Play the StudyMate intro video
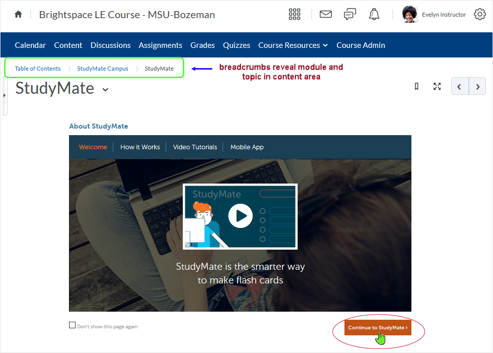493x353 pixels. pyautogui.click(x=240, y=216)
